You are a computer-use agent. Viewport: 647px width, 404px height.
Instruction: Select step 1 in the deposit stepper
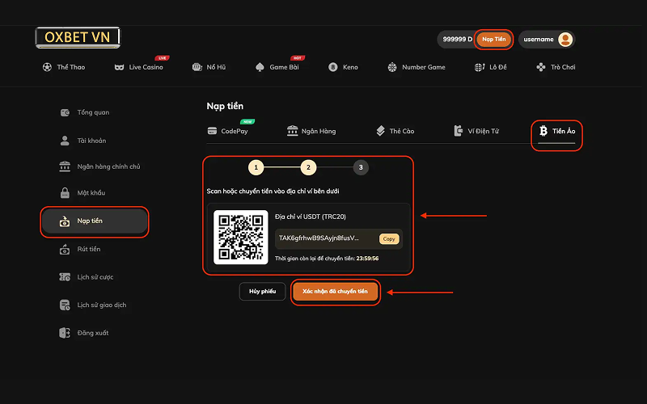[x=256, y=168]
